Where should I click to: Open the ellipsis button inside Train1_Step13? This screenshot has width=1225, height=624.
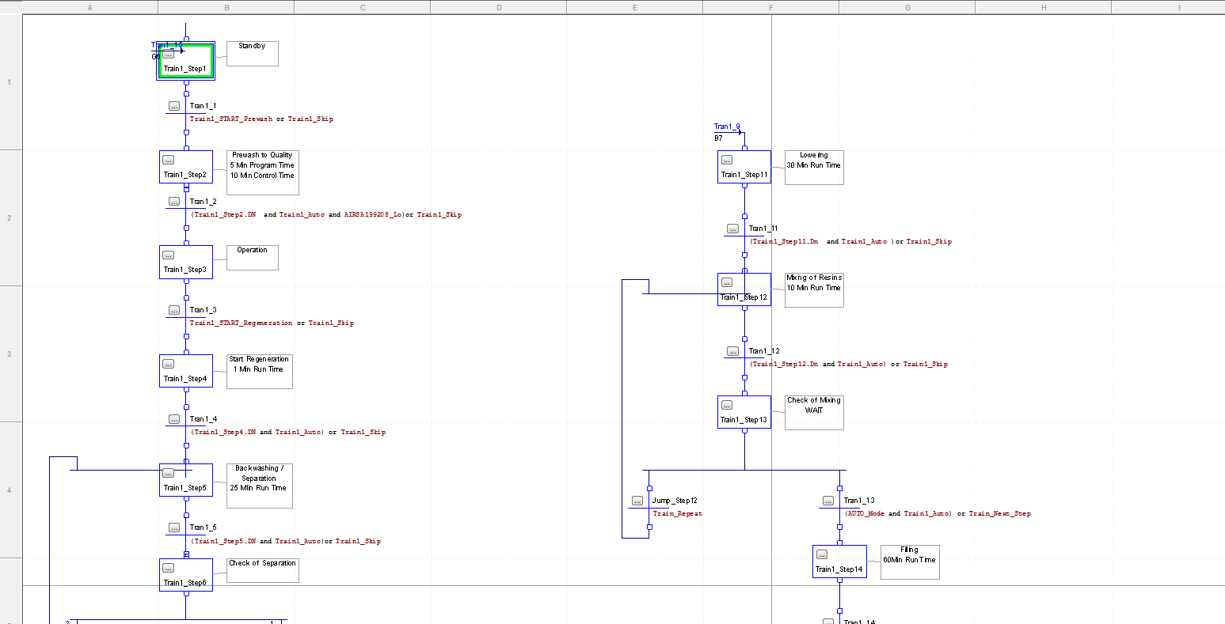(x=727, y=405)
